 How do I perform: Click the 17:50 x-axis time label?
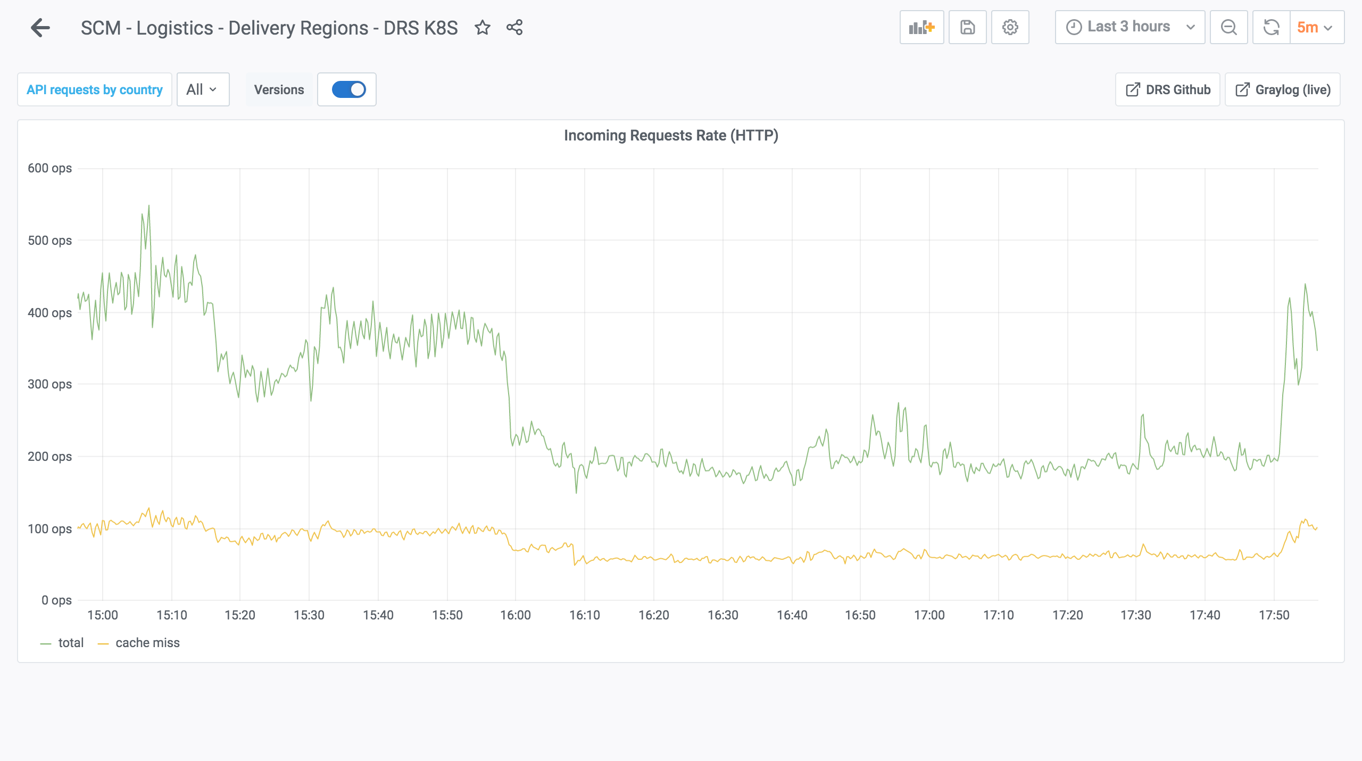point(1274,615)
